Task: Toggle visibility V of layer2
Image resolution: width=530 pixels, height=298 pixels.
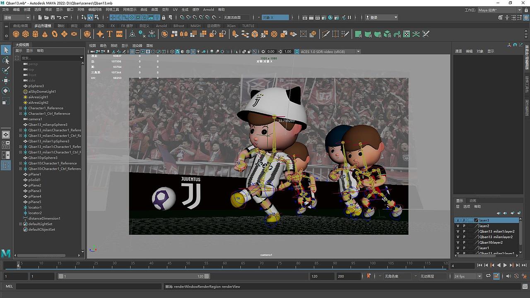Action: tap(458, 226)
